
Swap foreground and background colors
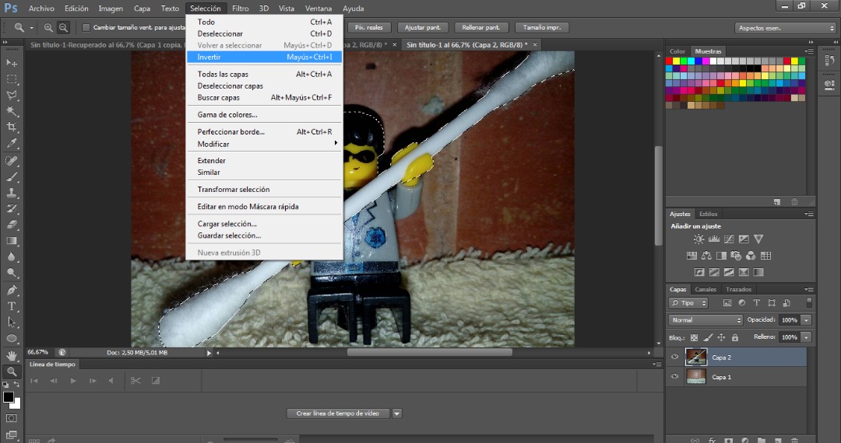[16, 384]
